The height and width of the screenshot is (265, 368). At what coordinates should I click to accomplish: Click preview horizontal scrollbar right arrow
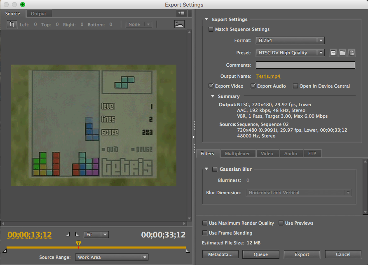coord(184,223)
